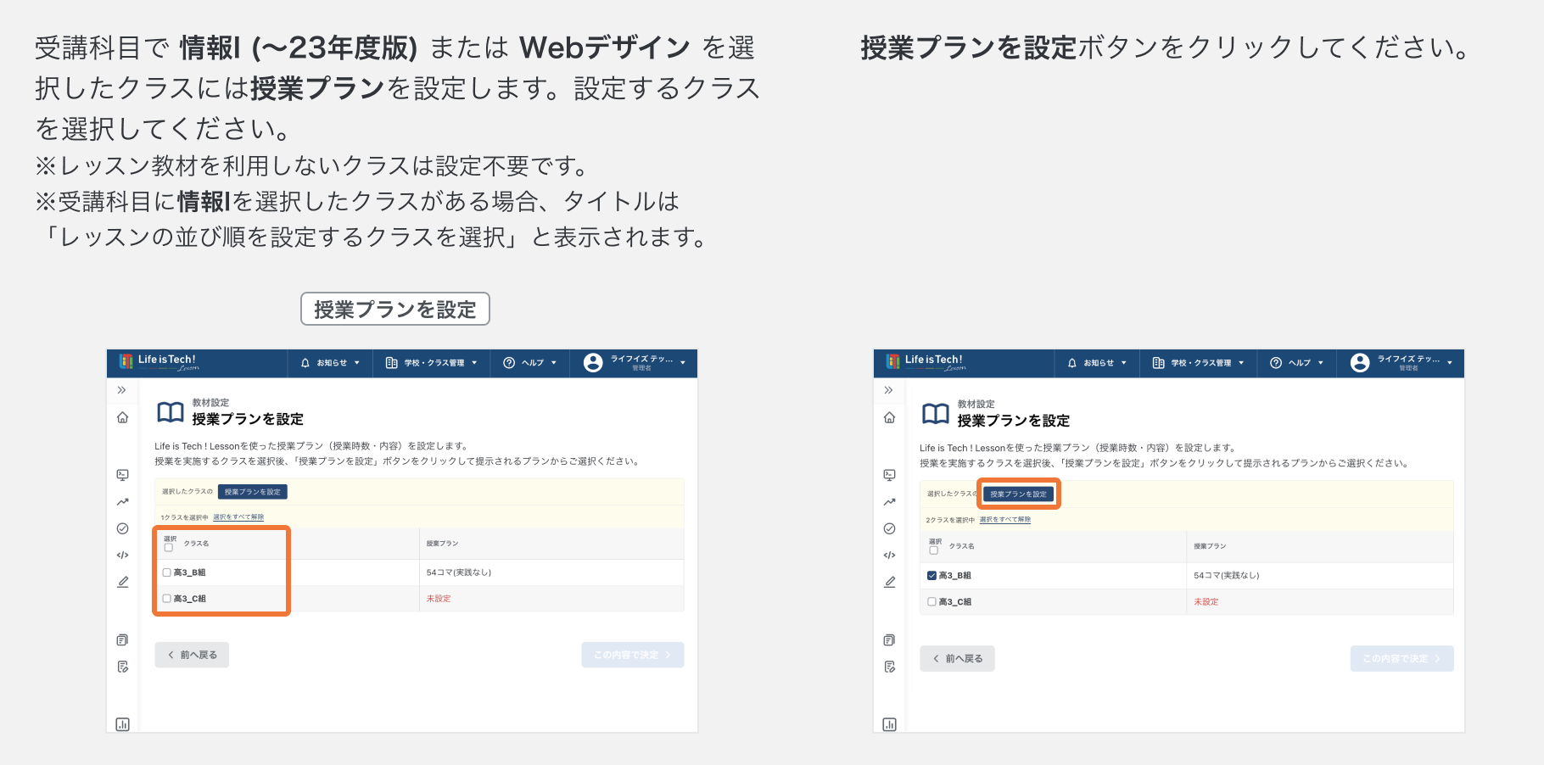Check 高3_C組 checkbox in left screenshot

167,599
